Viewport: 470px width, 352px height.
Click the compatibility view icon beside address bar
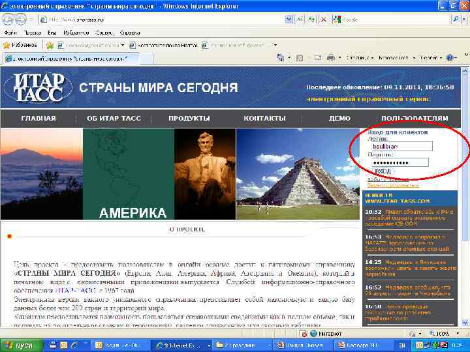(x=300, y=20)
